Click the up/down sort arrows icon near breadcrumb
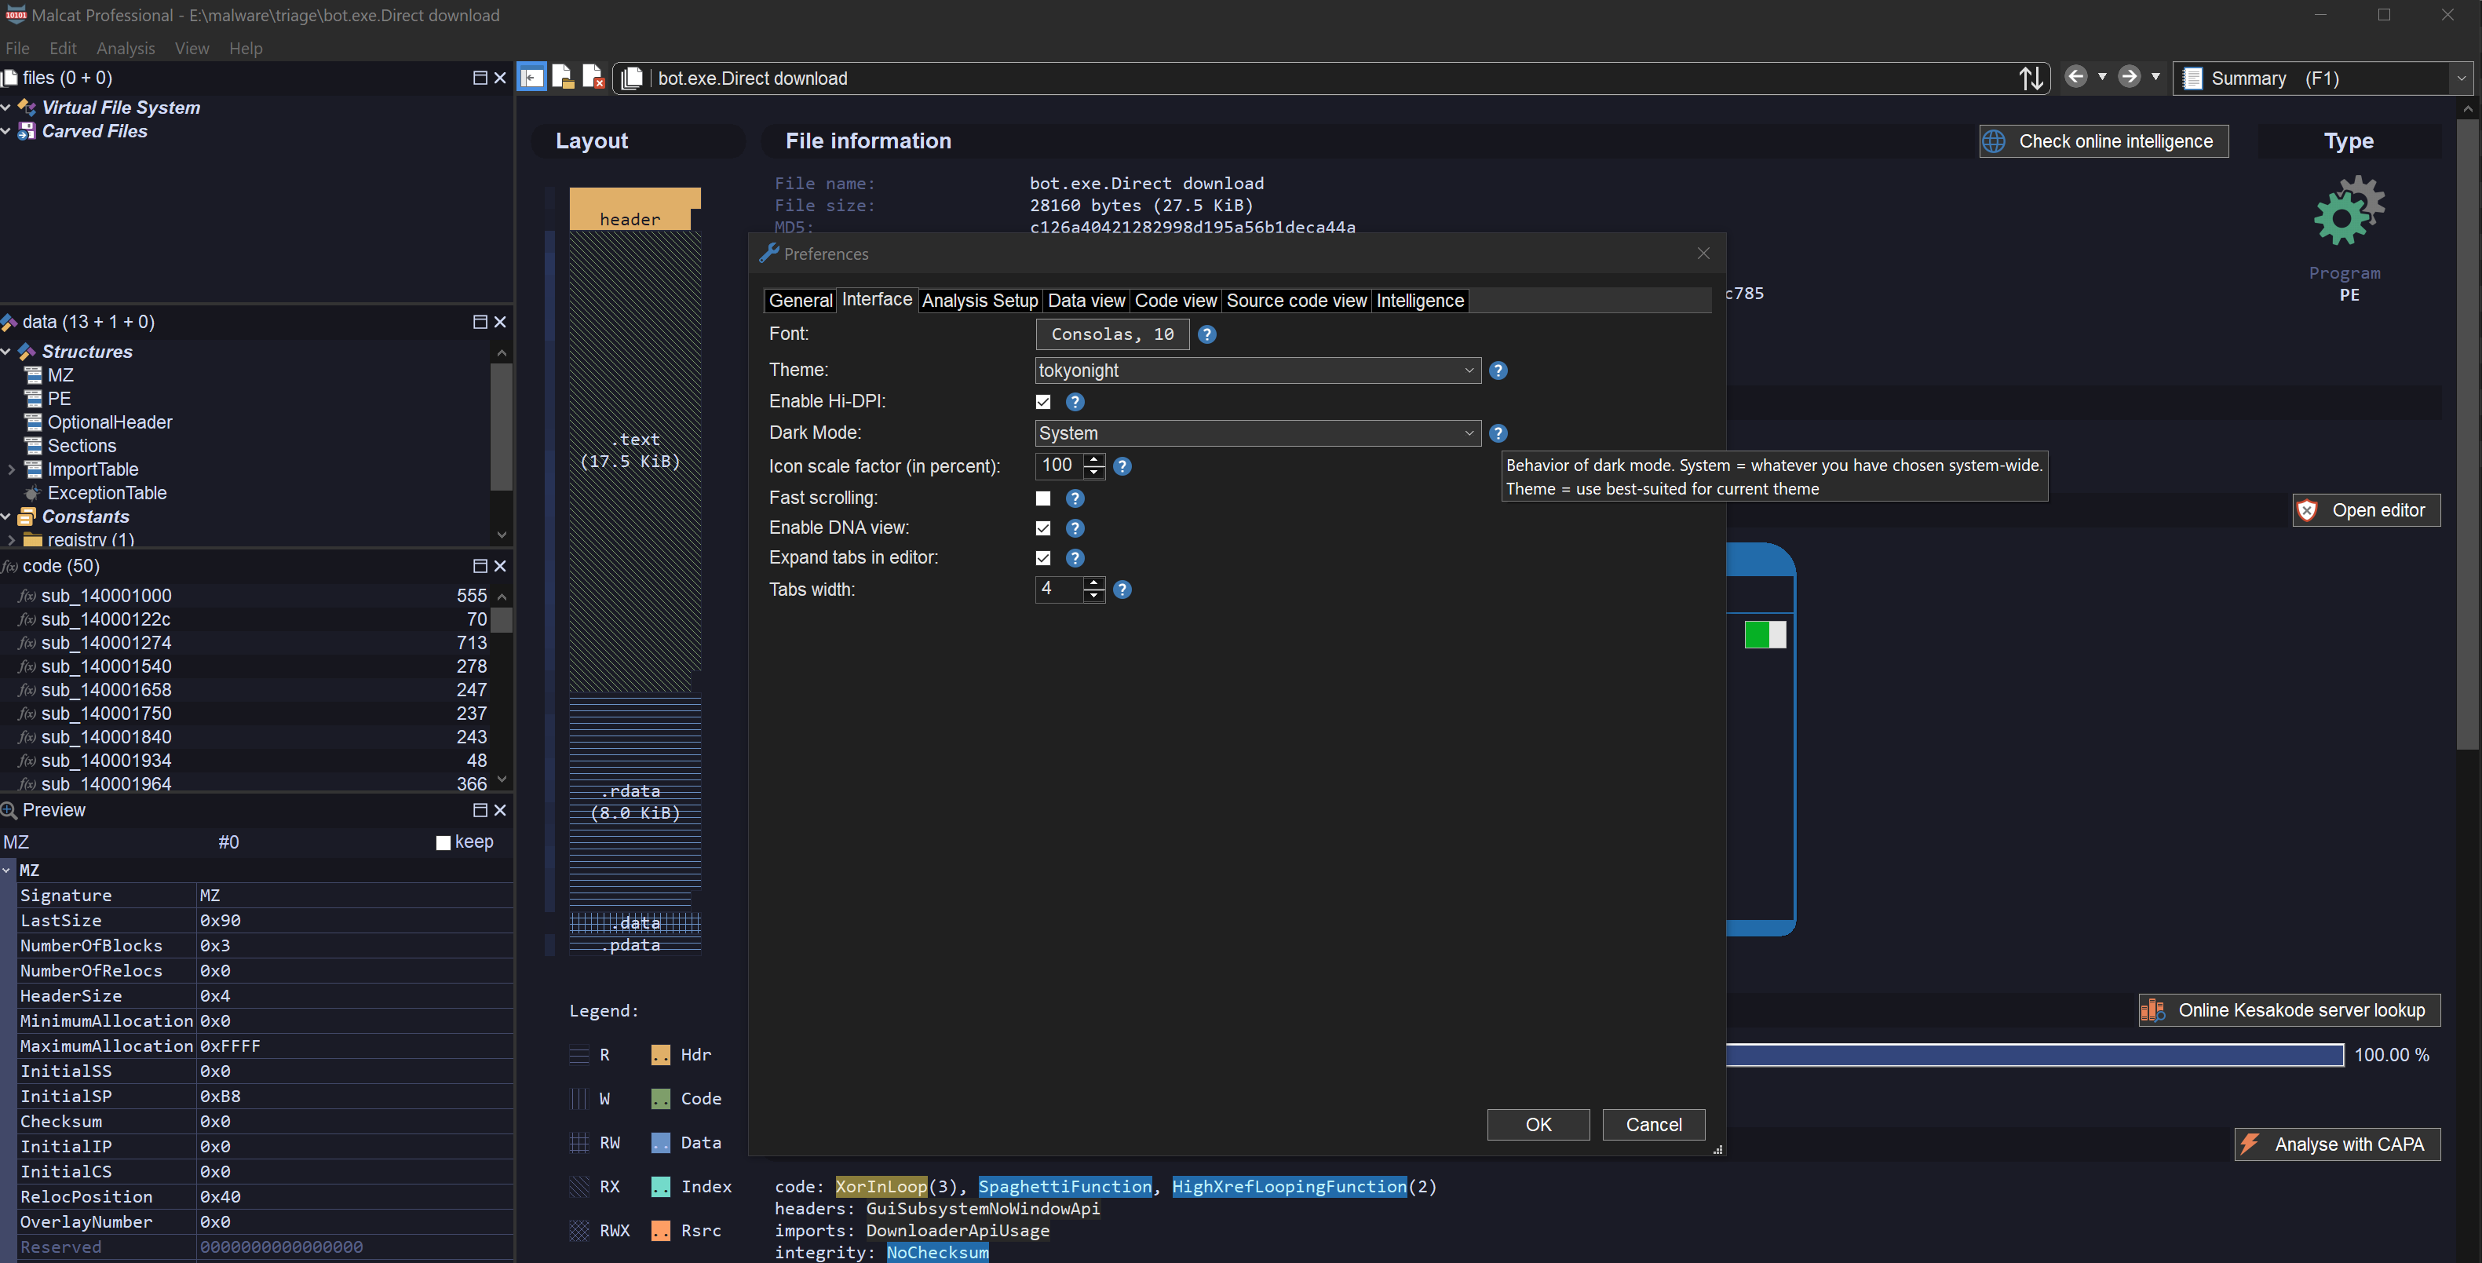 (2033, 77)
